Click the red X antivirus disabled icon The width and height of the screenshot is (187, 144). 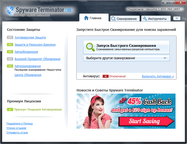(x=106, y=76)
